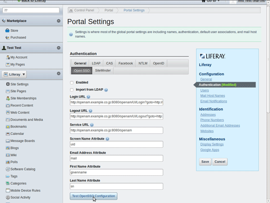Click the page vertical scrollbar

[268, 60]
